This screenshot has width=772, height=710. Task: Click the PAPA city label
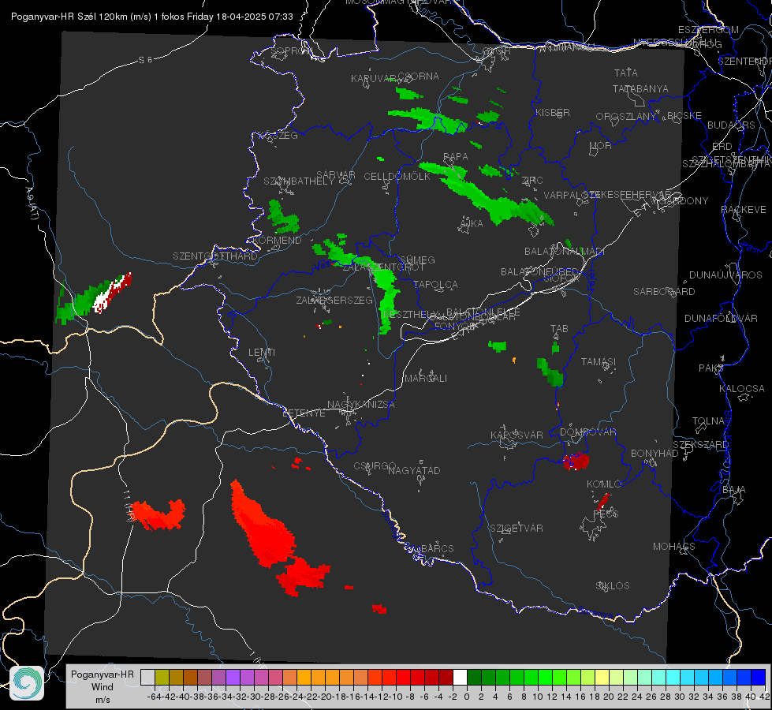click(x=456, y=157)
